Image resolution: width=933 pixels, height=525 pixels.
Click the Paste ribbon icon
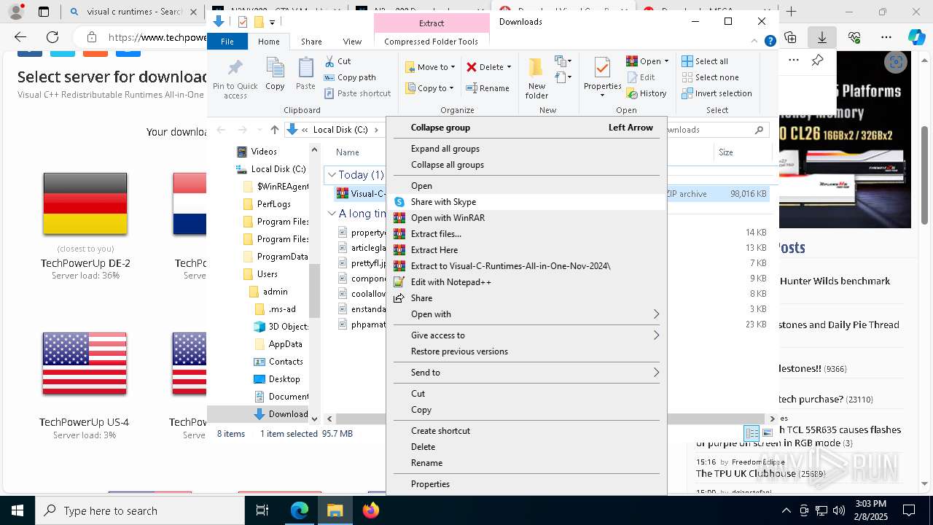305,74
